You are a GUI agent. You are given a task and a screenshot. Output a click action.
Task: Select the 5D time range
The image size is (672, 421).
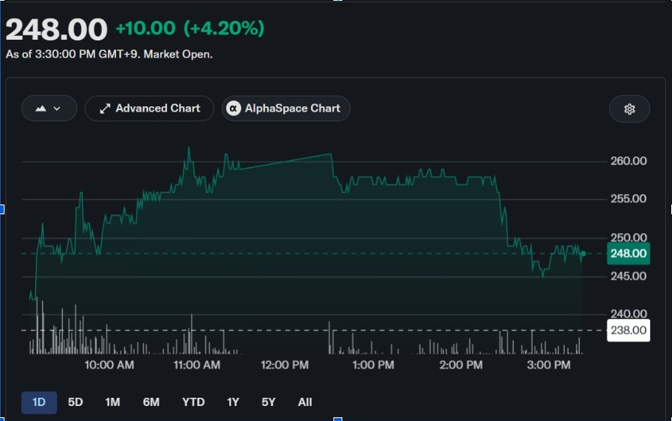click(76, 402)
